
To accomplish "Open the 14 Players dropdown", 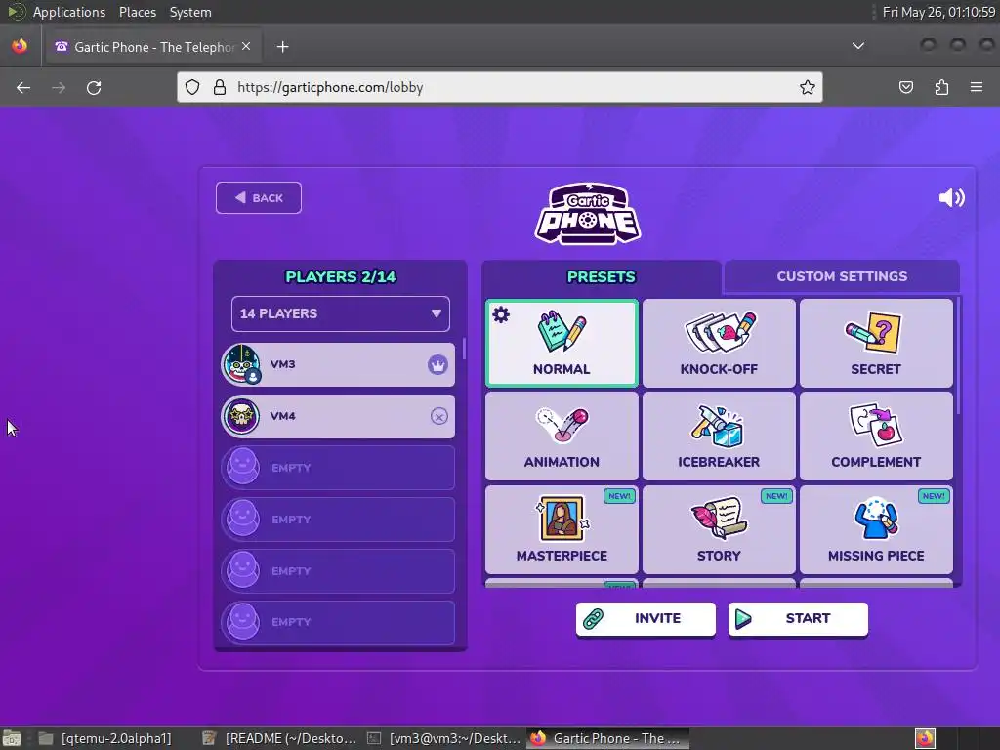I will [x=341, y=313].
